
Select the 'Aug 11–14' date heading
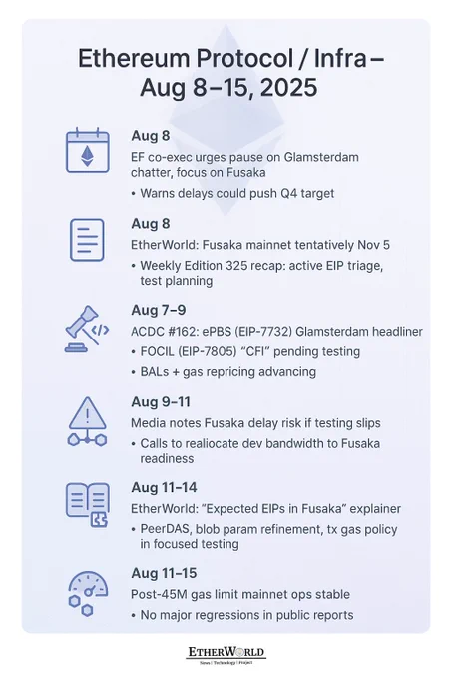[164, 487]
